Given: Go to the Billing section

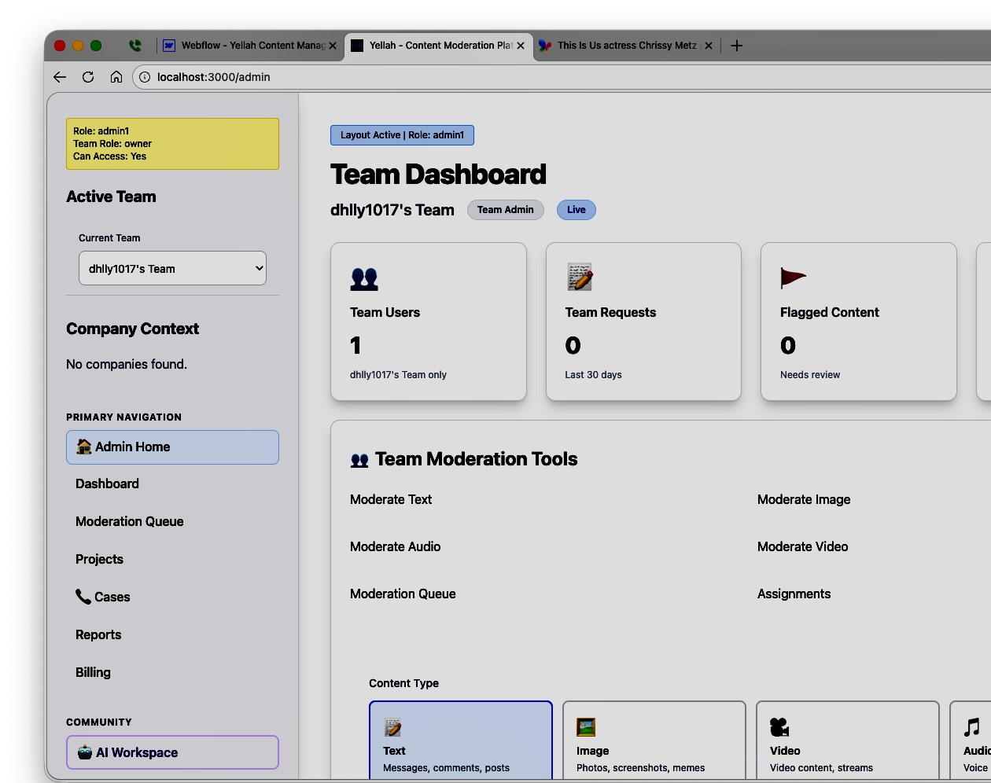Looking at the screenshot, I should pos(93,672).
